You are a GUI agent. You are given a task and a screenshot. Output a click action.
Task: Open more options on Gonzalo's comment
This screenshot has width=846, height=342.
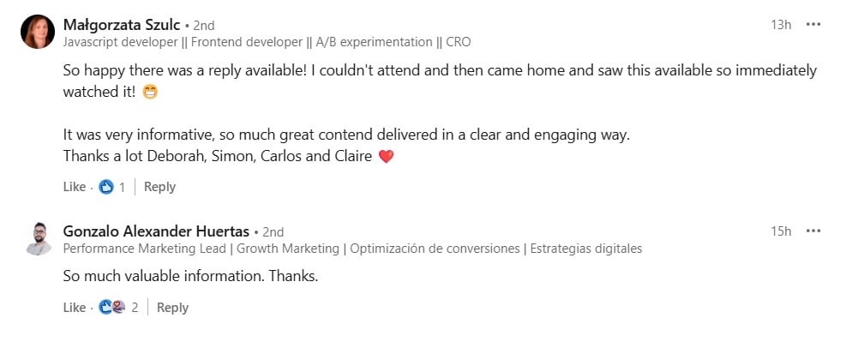[813, 231]
